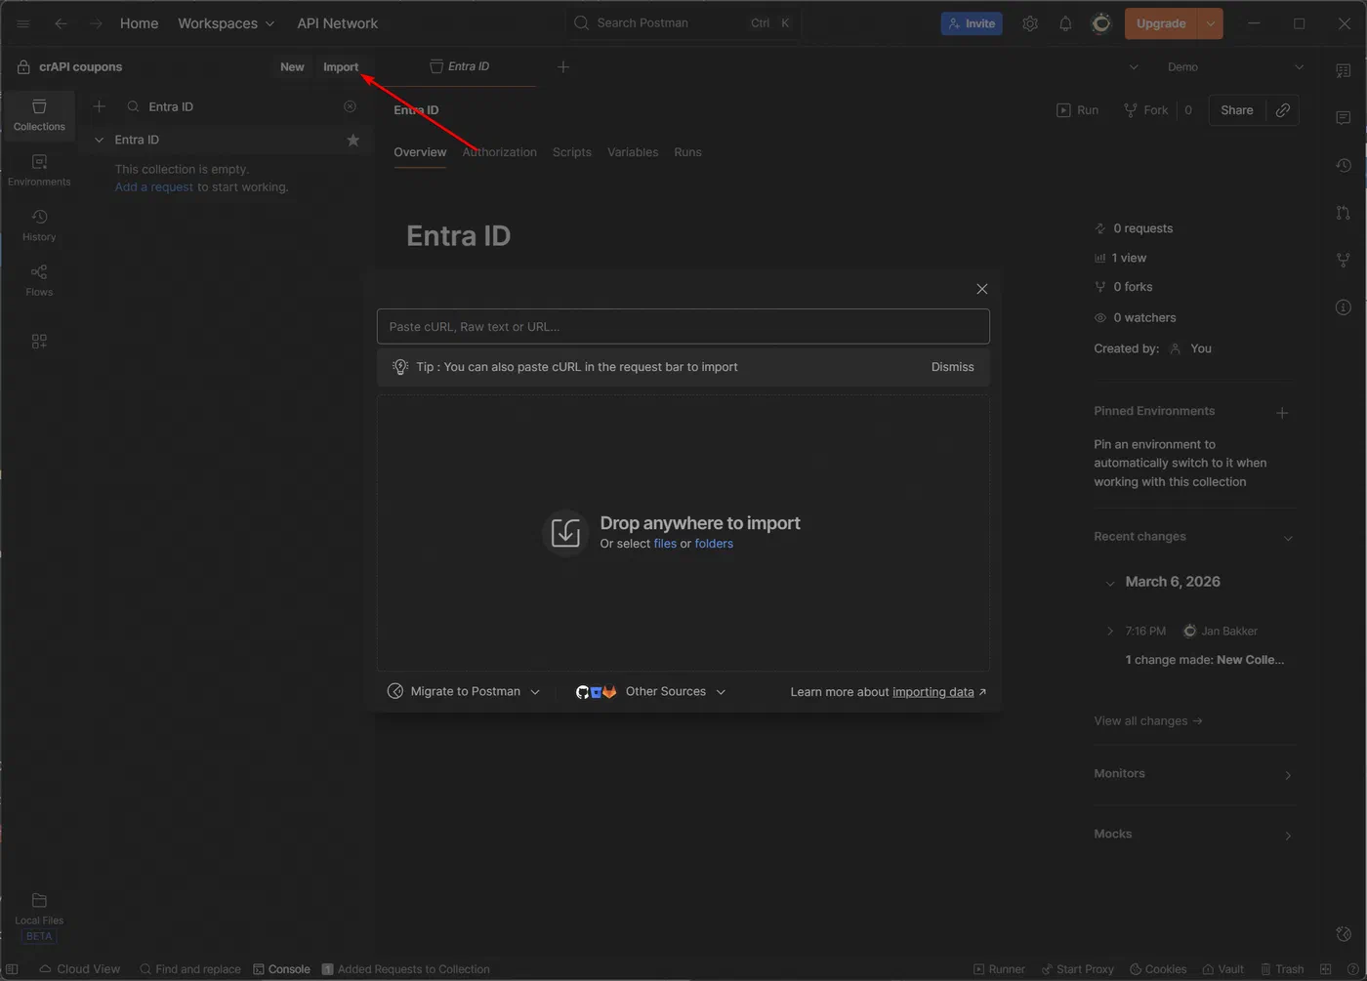Click the copy link icon beside Share
The width and height of the screenshot is (1367, 981).
pos(1283,110)
